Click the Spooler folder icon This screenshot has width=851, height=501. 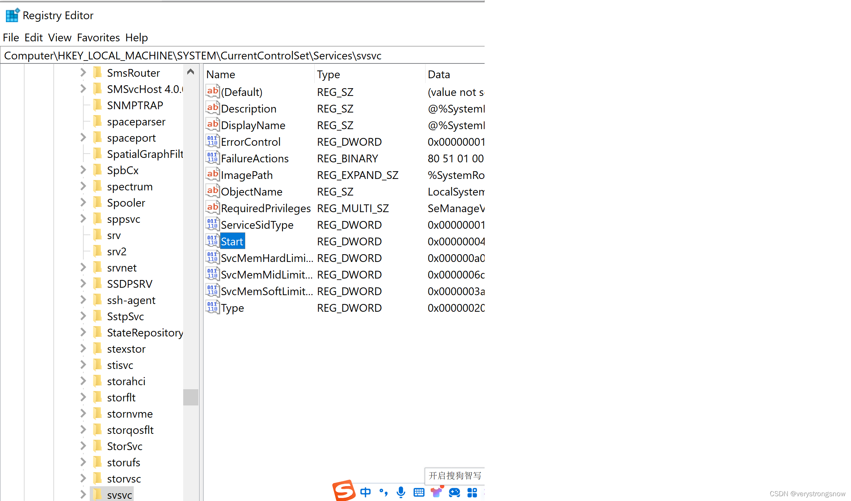(98, 203)
